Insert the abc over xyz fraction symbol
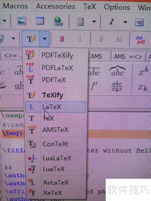The height and width of the screenshot is (201, 151). tap(117, 86)
